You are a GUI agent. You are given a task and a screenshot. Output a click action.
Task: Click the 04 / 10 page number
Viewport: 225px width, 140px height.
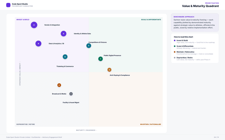[217, 137]
